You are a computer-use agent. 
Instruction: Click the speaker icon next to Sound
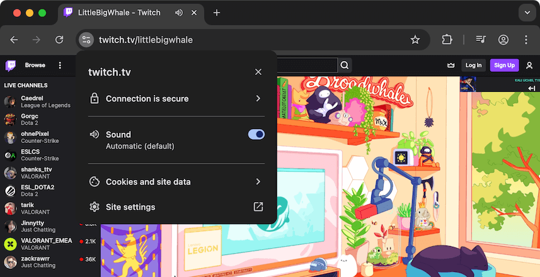[94, 134]
